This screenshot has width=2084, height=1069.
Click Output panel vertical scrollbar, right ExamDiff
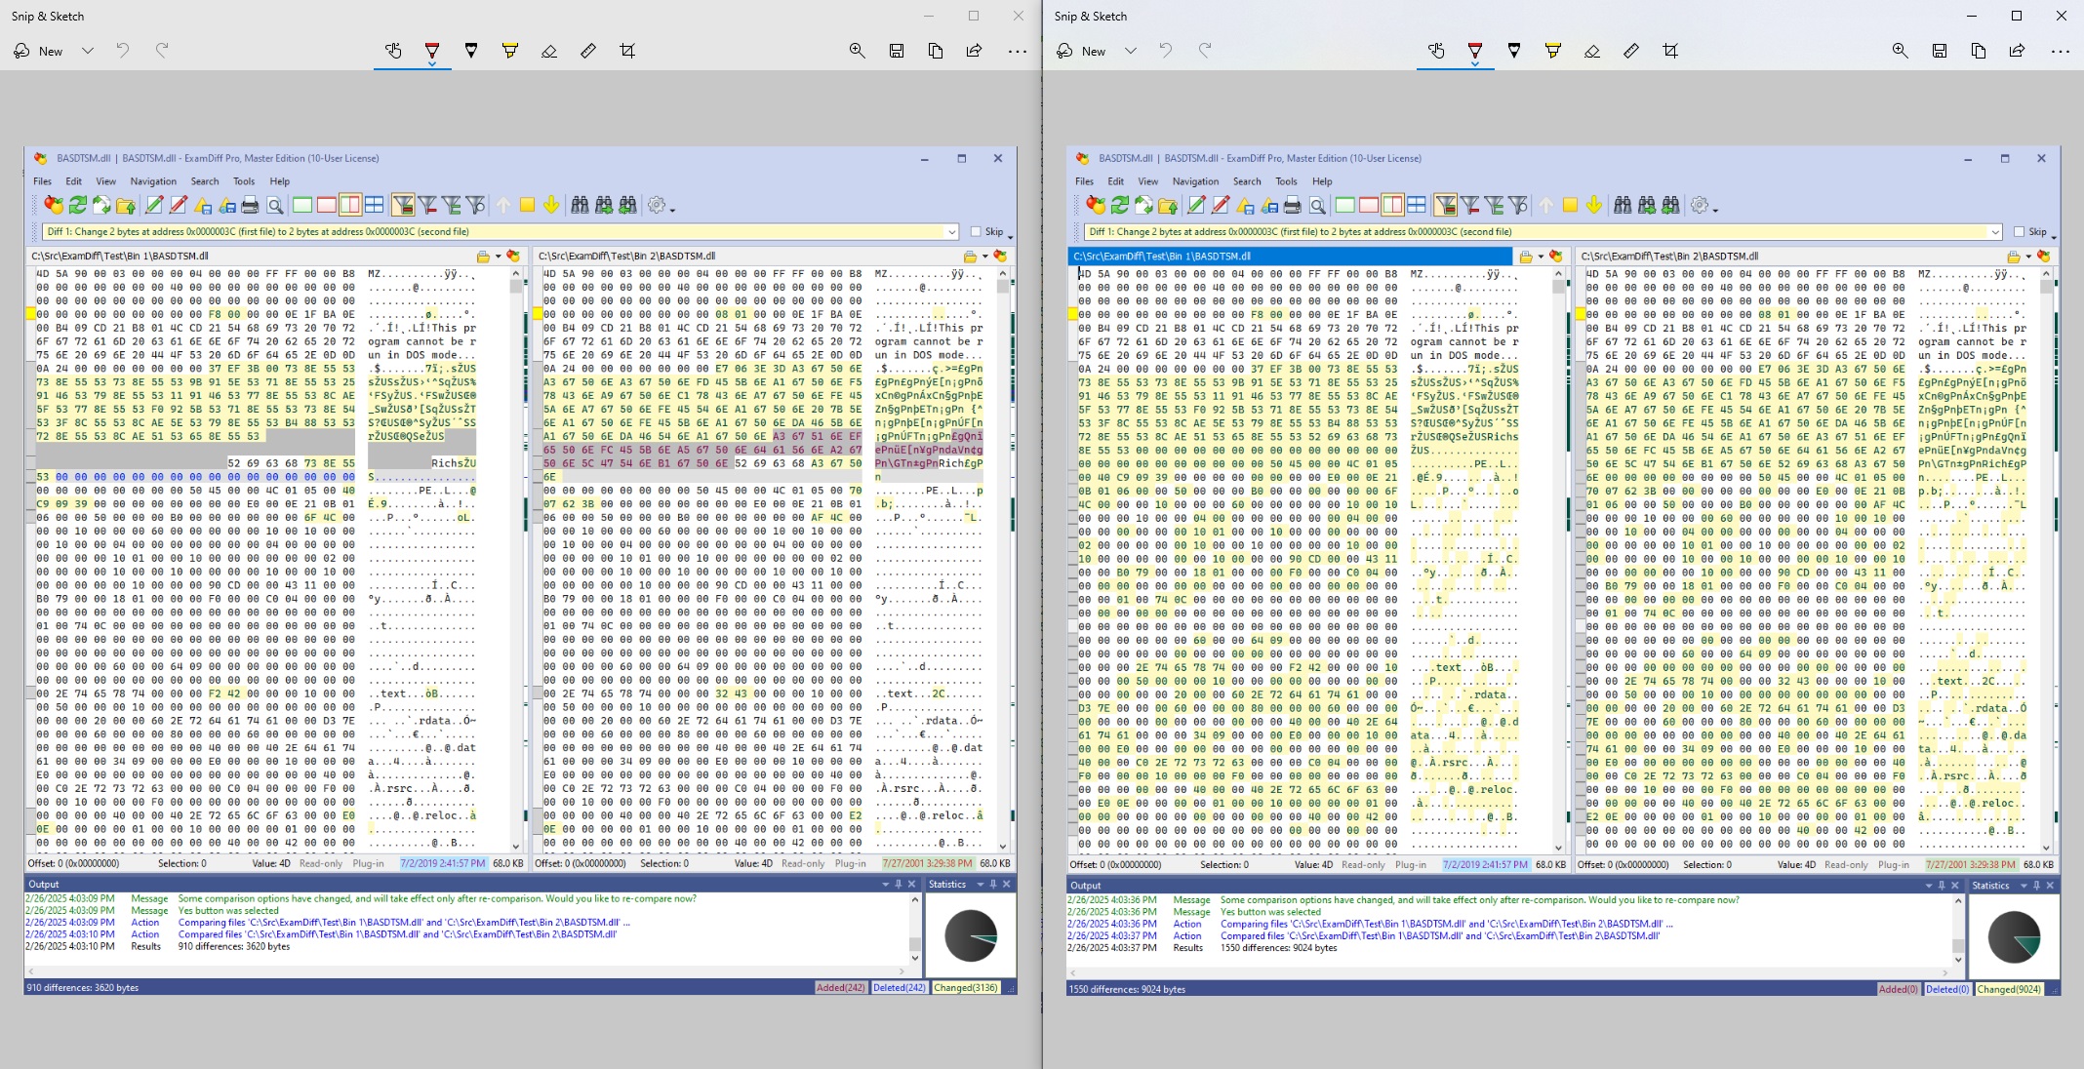tap(1957, 929)
